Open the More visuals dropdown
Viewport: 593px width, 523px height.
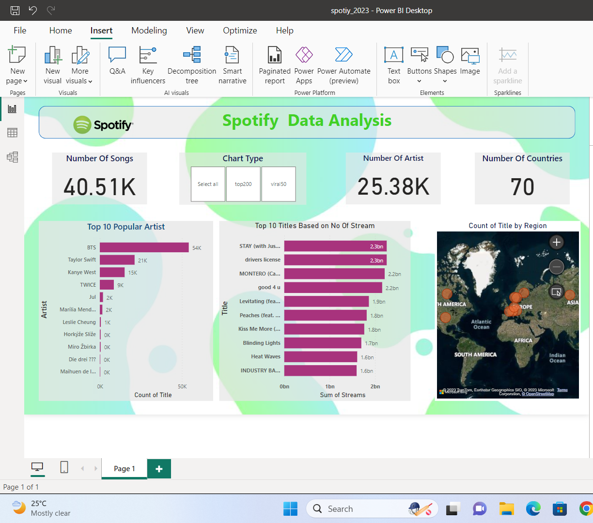(79, 81)
